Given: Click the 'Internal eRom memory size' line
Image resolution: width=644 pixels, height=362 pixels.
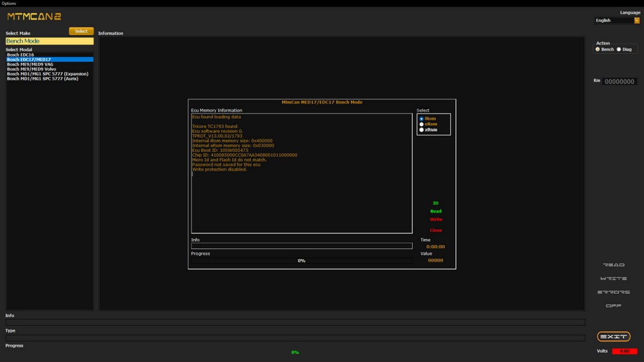Looking at the screenshot, I should [x=233, y=145].
